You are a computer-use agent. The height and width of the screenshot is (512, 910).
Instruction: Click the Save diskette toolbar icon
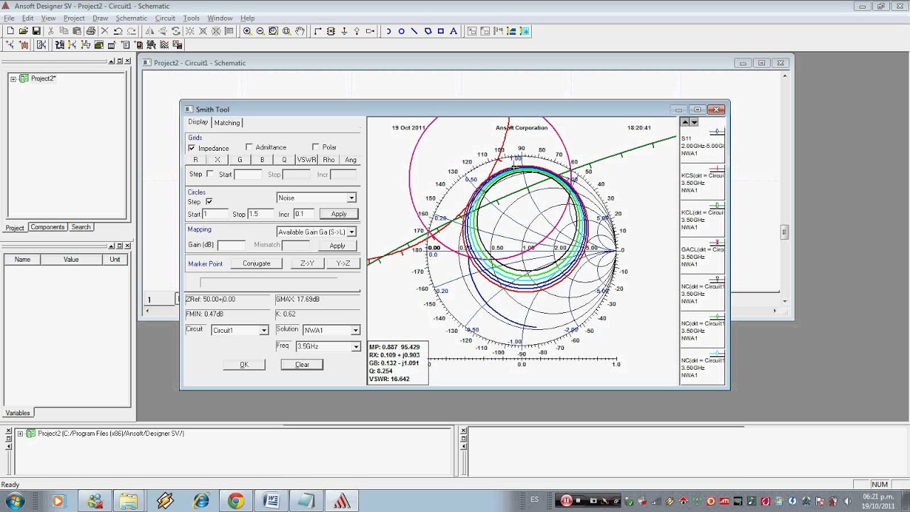tap(36, 31)
